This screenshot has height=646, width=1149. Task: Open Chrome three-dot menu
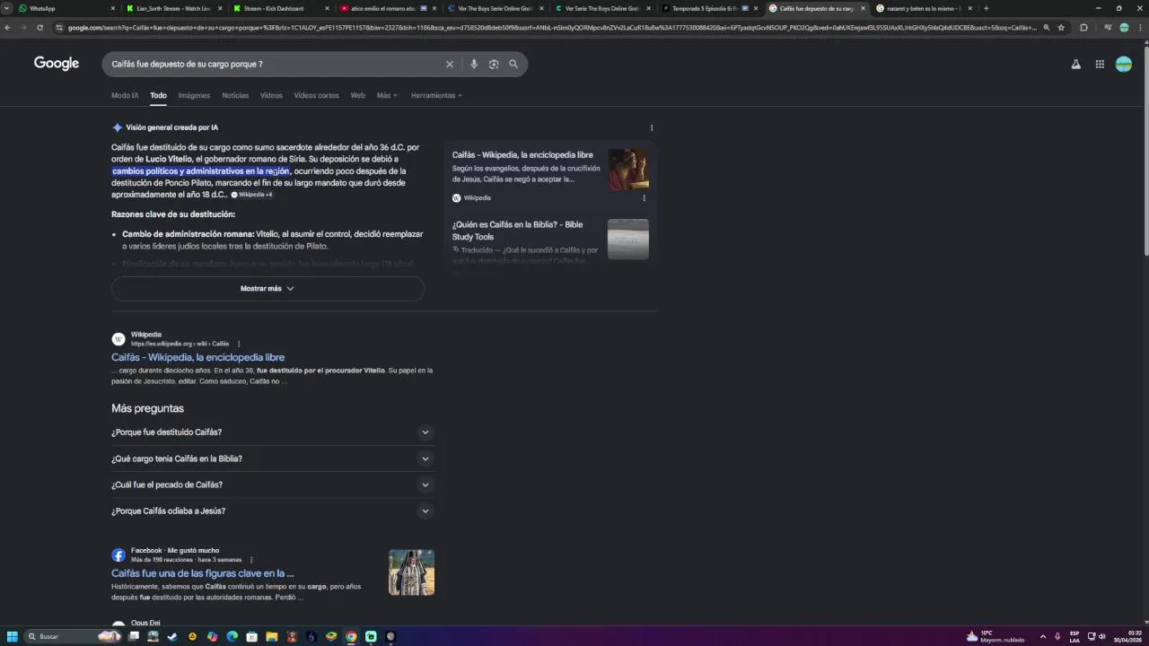point(1140,28)
